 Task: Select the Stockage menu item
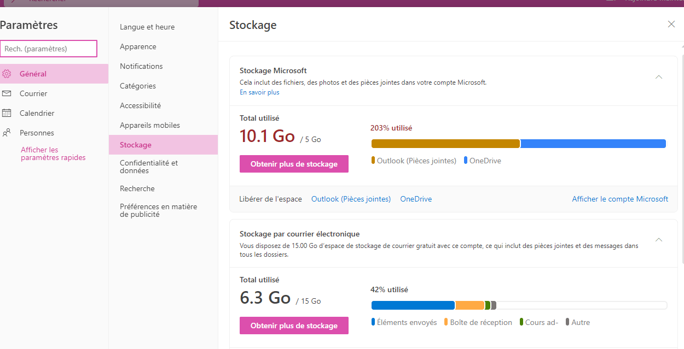coord(163,145)
